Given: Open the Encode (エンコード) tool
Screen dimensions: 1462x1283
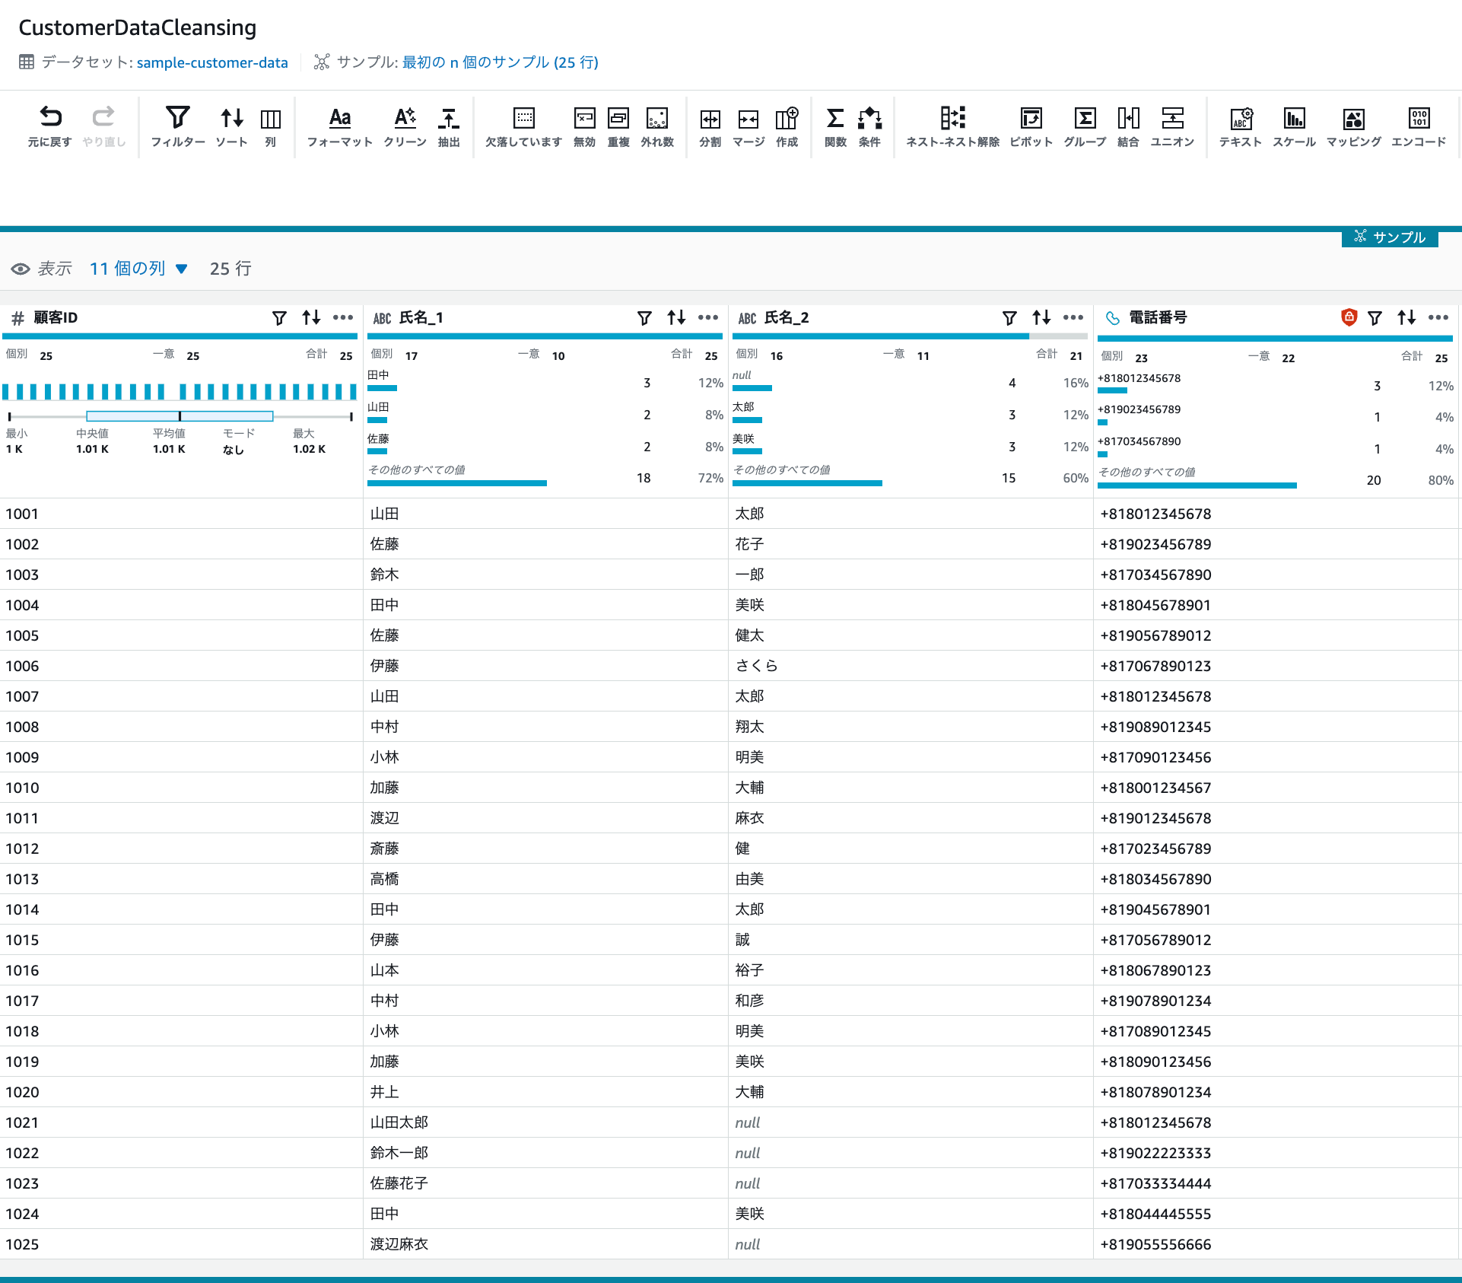Looking at the screenshot, I should tap(1419, 126).
